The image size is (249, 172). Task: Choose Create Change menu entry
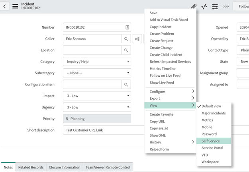coord(170,48)
